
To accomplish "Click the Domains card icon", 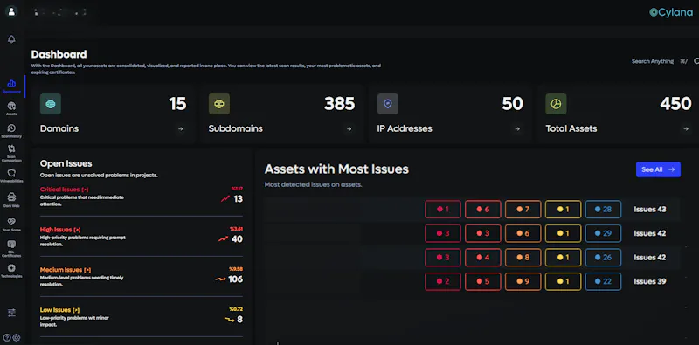I will (x=51, y=104).
